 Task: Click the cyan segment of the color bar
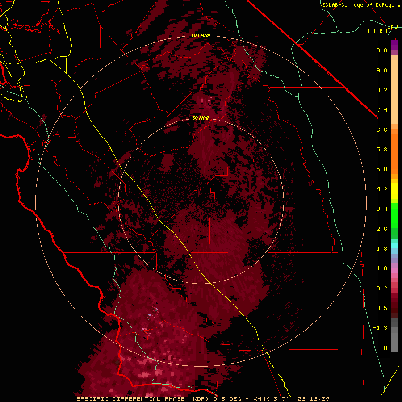pos(394,246)
